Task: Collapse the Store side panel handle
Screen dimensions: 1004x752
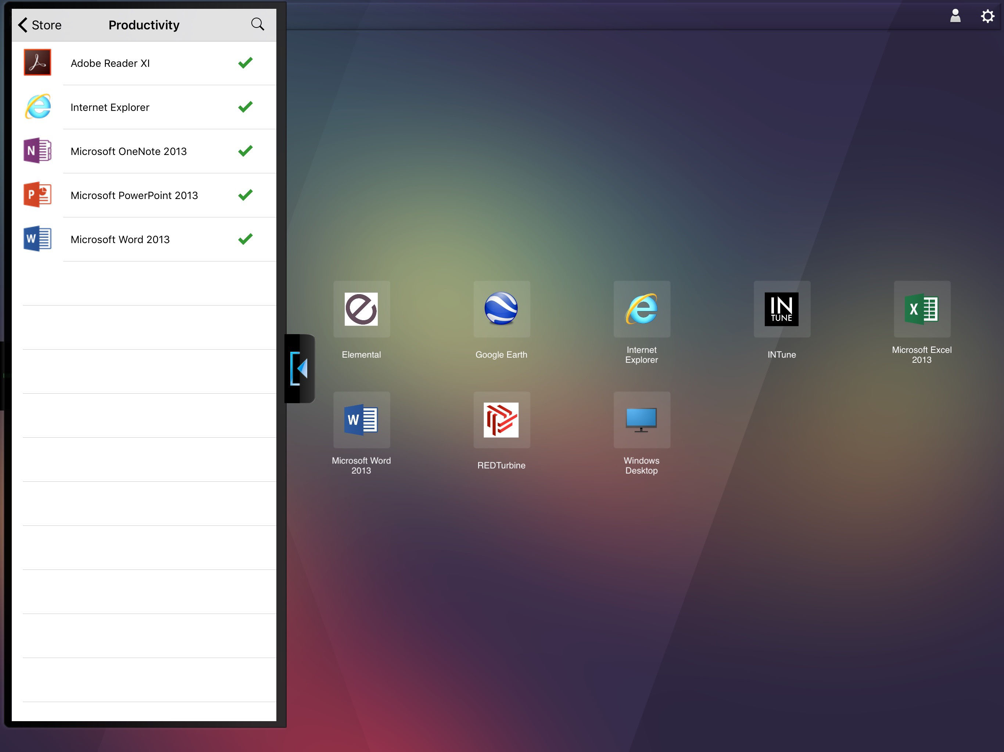Action: (x=300, y=368)
